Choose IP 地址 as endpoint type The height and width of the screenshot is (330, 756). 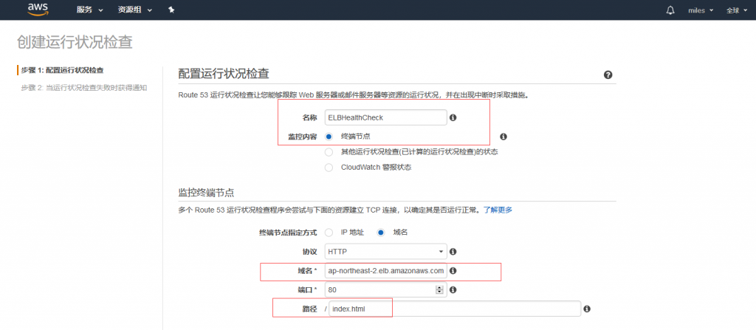click(329, 232)
